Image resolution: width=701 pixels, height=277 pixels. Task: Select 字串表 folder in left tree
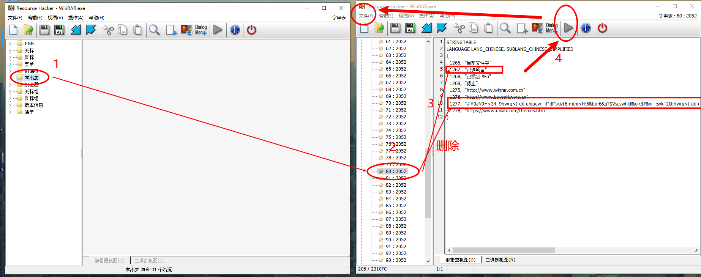click(32, 78)
